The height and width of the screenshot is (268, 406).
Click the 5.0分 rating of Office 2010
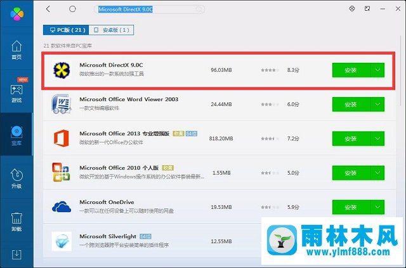(x=293, y=173)
